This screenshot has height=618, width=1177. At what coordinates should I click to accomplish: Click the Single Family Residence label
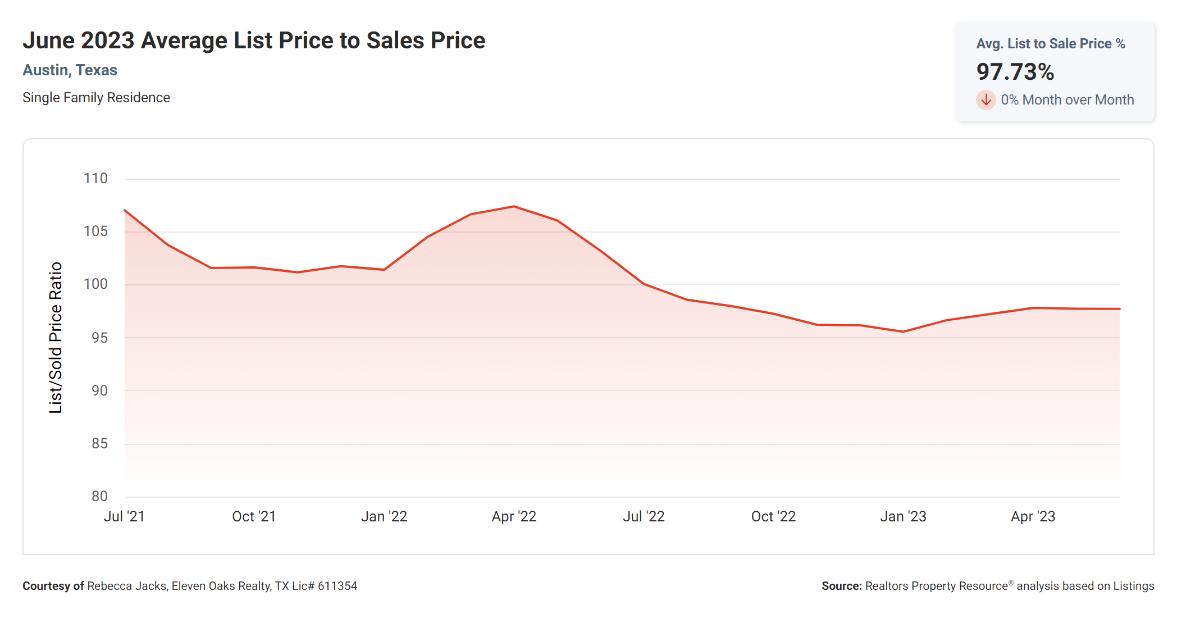[96, 98]
